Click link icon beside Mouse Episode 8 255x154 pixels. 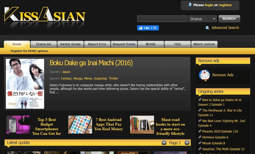pyautogui.click(x=200, y=143)
